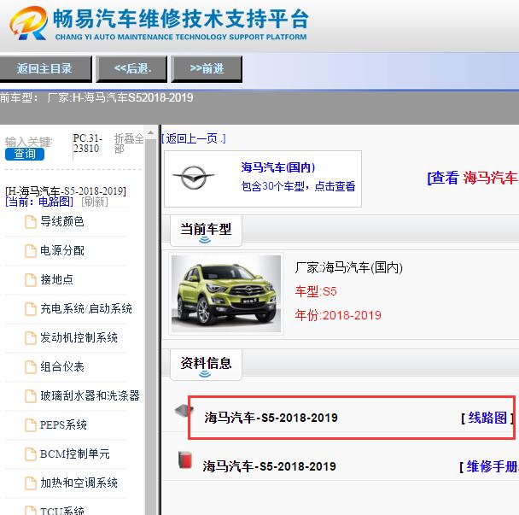The image size is (519, 515).
Task: Open 海马汽车-S5-2018-2019 repair manual entry
Action: point(270,466)
